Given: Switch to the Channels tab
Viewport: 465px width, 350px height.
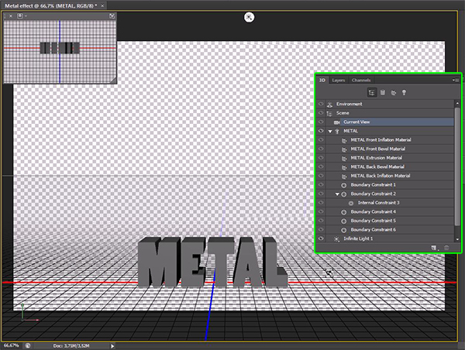Looking at the screenshot, I should click(361, 81).
